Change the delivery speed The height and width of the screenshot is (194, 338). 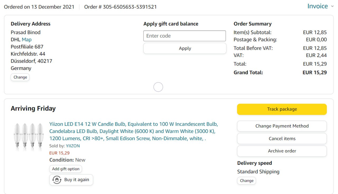[x=247, y=181]
